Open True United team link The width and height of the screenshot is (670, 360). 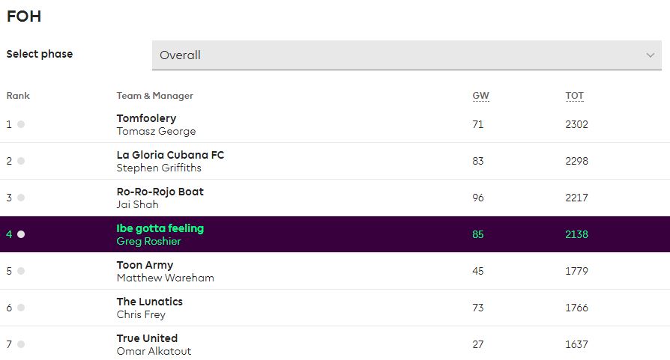coord(147,338)
